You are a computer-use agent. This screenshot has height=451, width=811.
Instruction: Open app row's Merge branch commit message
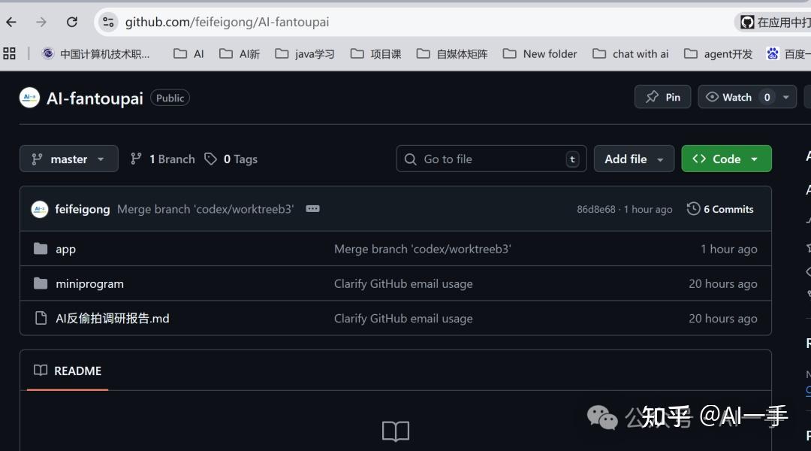pos(422,249)
